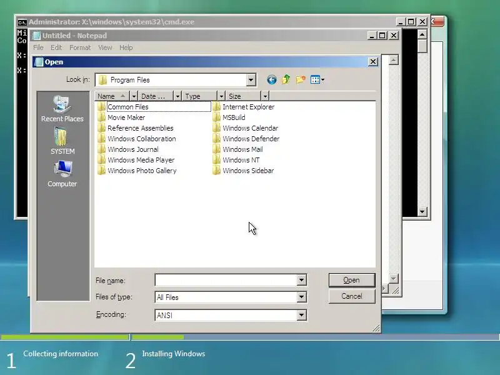Expand the Look in folder dropdown
This screenshot has width=500, height=375.
[x=251, y=80]
